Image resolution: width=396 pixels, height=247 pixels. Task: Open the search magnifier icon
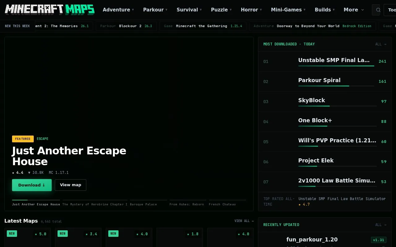(378, 10)
